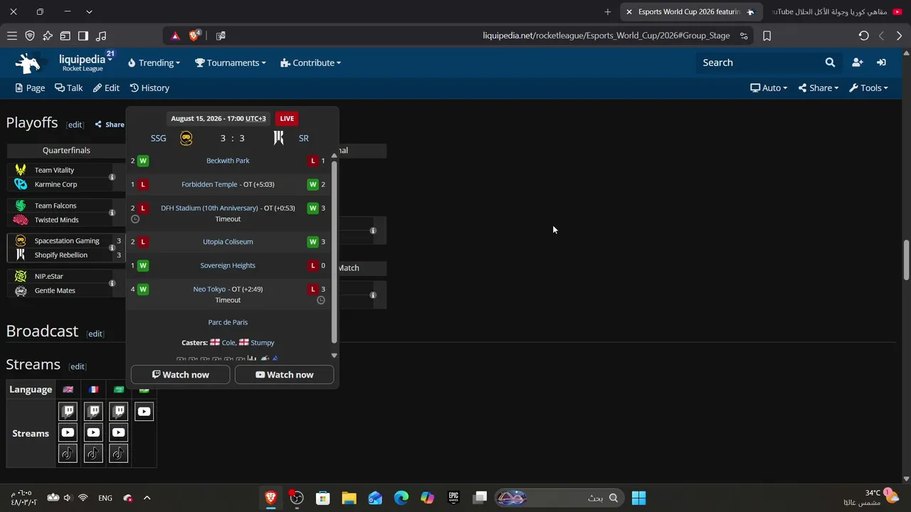
Task: Open the Tools dropdown
Action: click(868, 88)
